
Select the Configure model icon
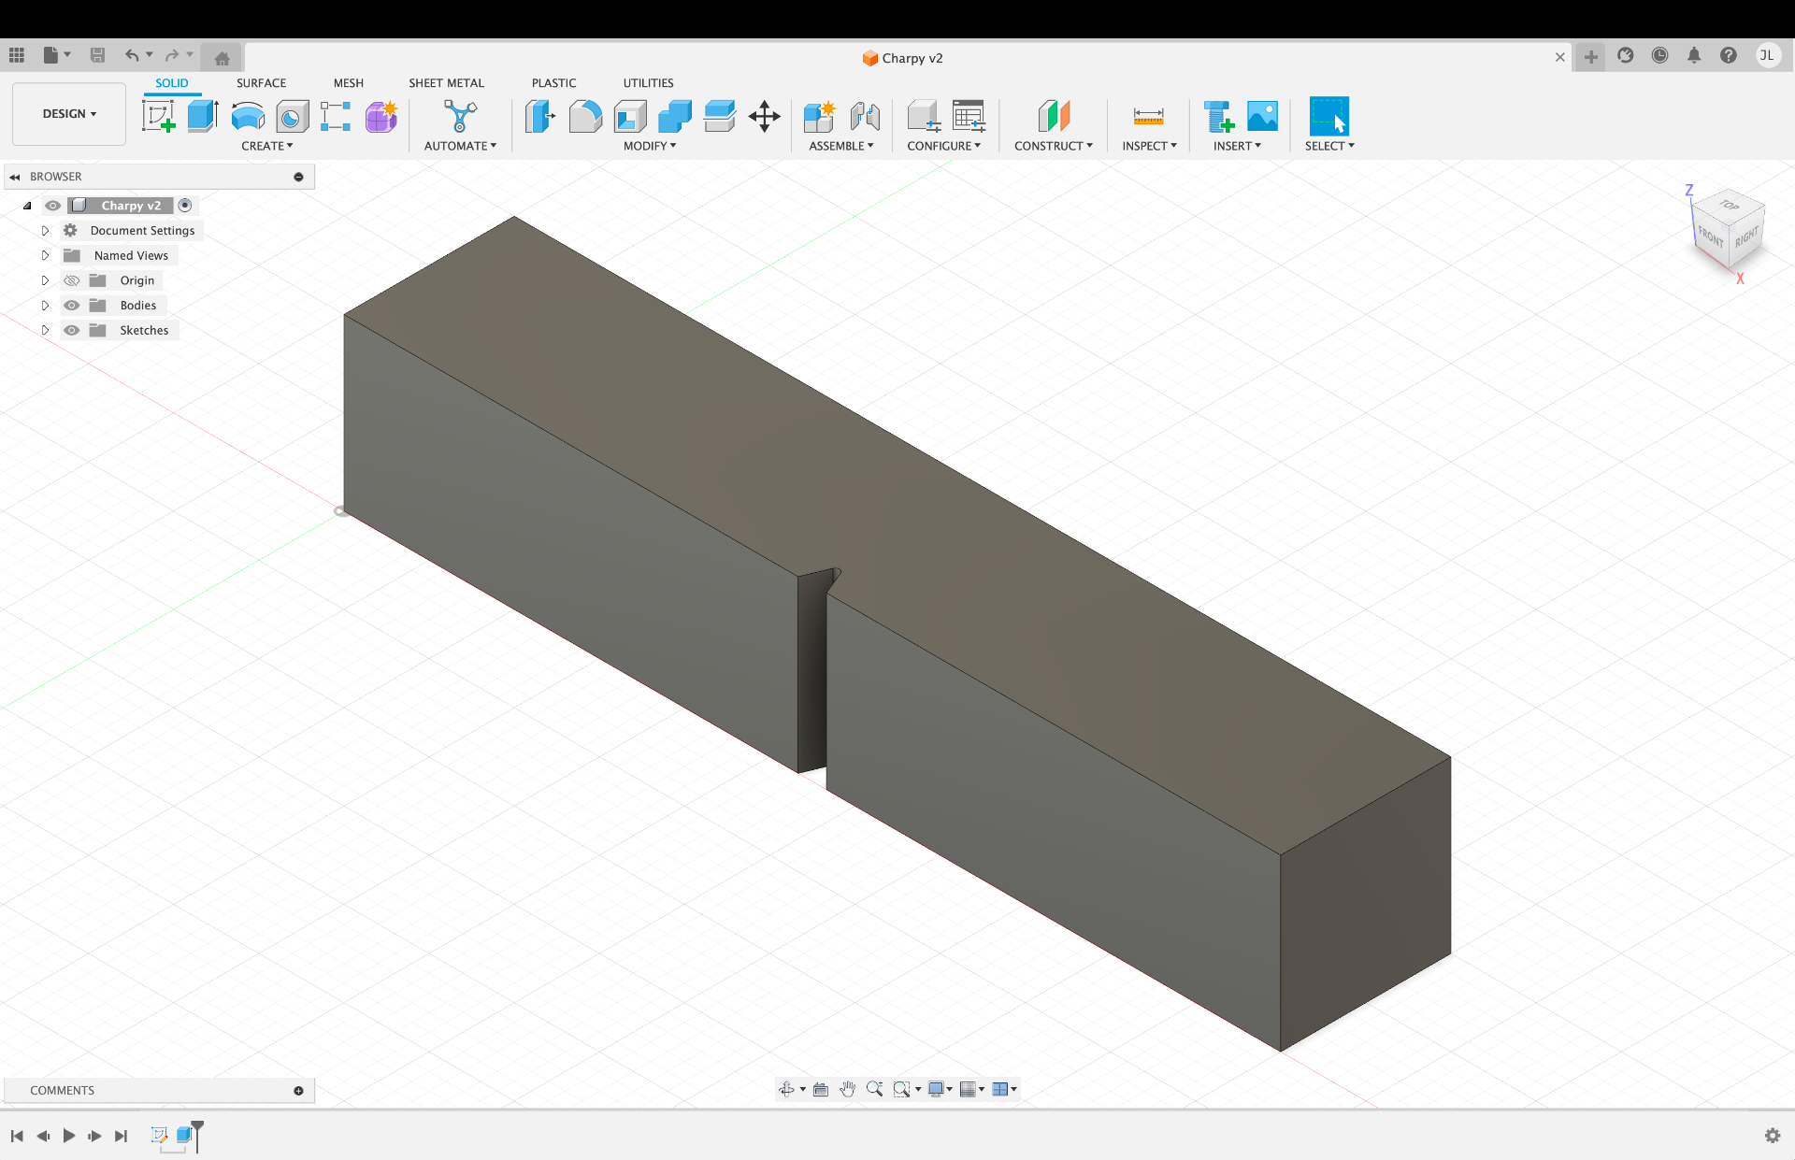[x=924, y=117]
